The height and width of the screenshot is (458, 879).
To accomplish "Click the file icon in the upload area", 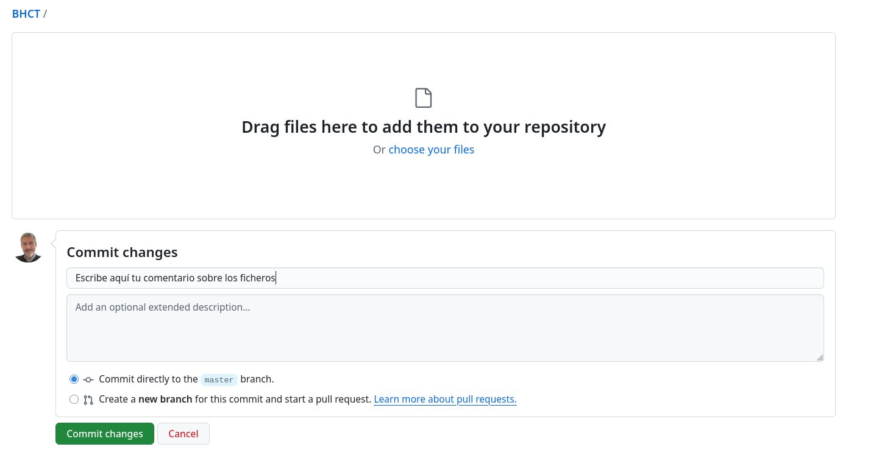I will 424,98.
